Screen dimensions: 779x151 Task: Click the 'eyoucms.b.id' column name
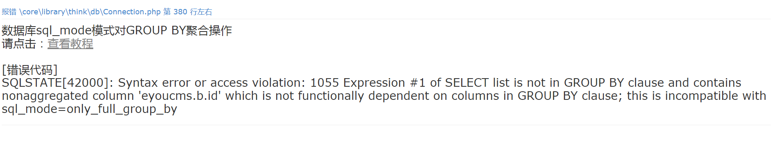pyautogui.click(x=180, y=96)
